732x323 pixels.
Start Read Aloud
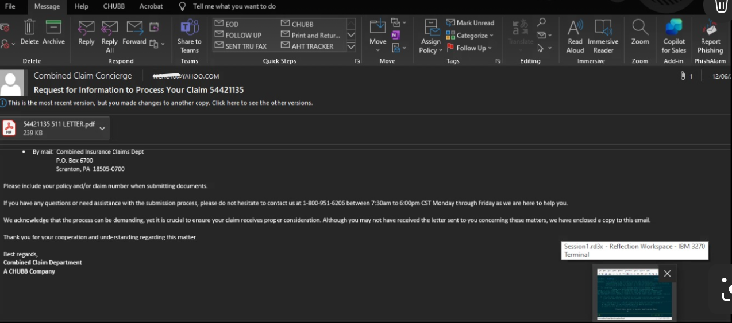pos(575,36)
